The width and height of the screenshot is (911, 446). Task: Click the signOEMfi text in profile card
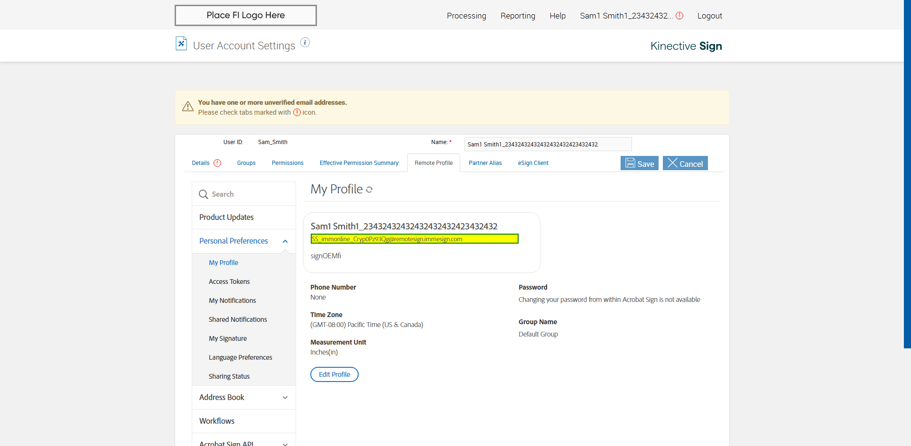click(x=326, y=256)
